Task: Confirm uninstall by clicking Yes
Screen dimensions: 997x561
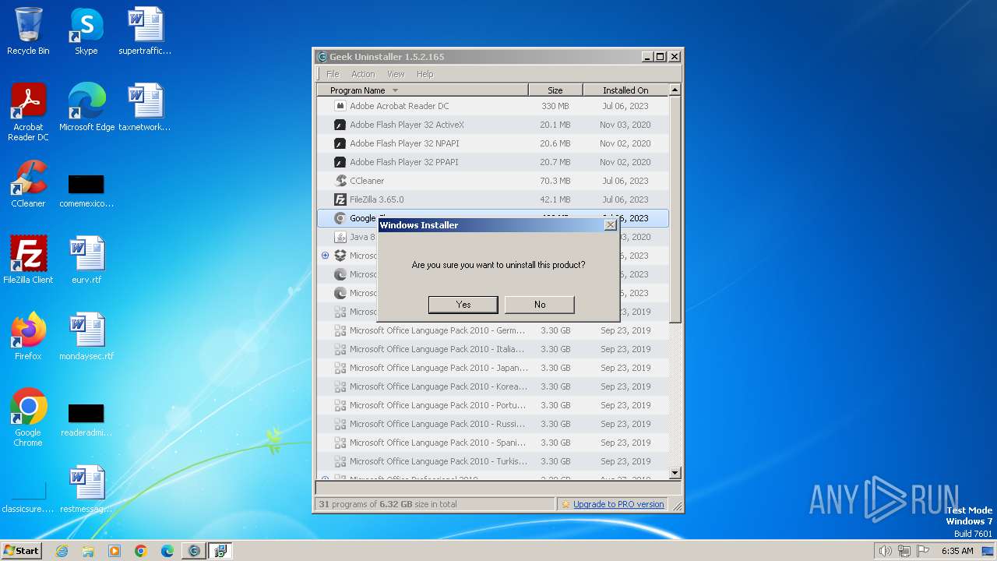Action: pyautogui.click(x=463, y=305)
